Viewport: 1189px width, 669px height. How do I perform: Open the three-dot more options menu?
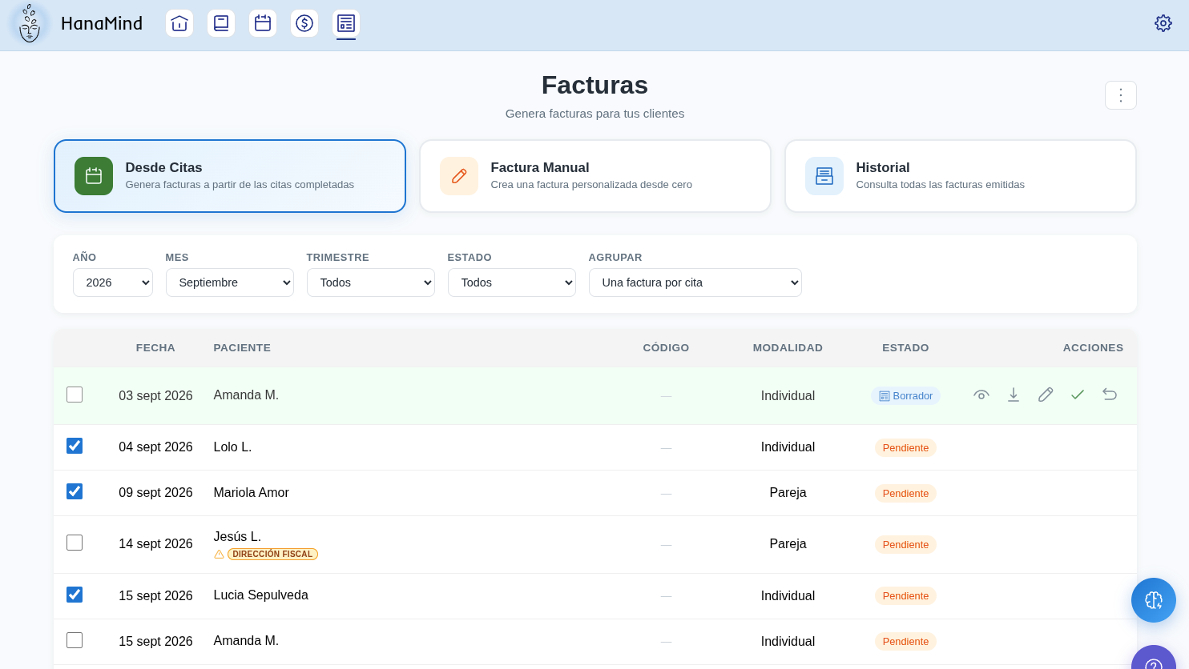[1121, 95]
